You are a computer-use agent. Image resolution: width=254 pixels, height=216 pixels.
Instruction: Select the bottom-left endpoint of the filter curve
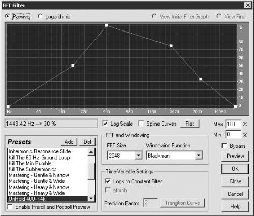(x=8, y=107)
